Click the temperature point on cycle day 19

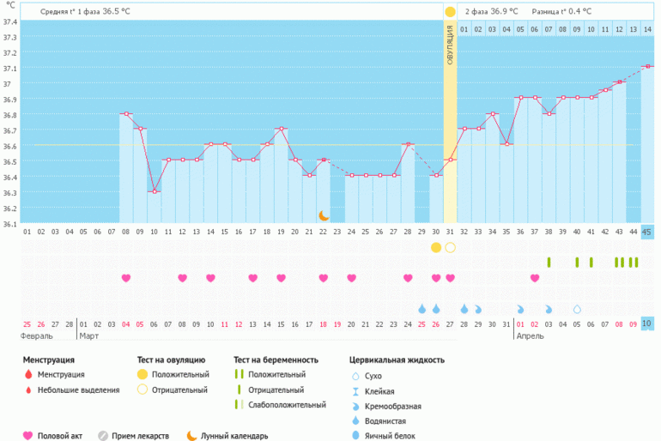281,130
